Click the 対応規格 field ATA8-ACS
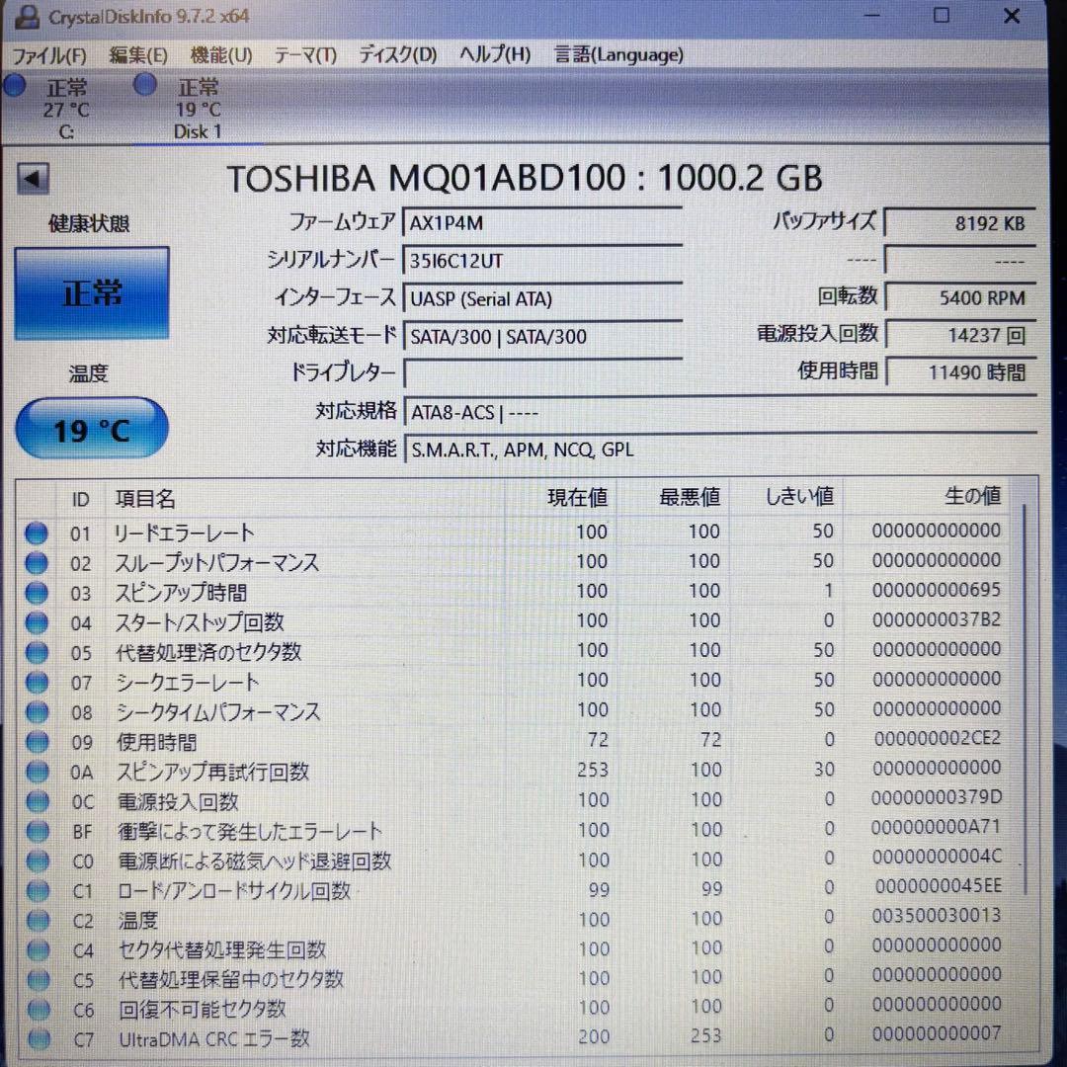The height and width of the screenshot is (1067, 1067). point(720,412)
